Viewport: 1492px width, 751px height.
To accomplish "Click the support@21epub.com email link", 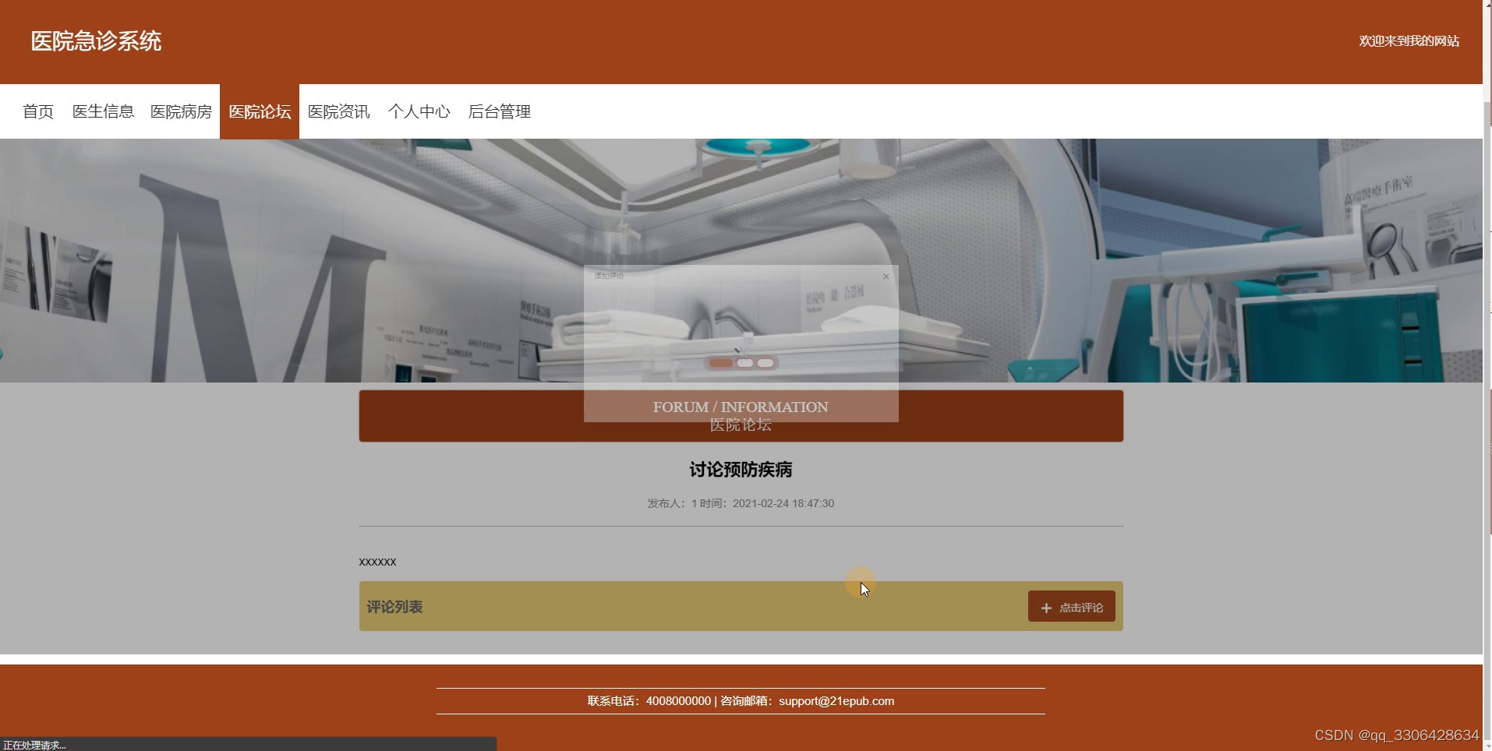I will pos(836,700).
